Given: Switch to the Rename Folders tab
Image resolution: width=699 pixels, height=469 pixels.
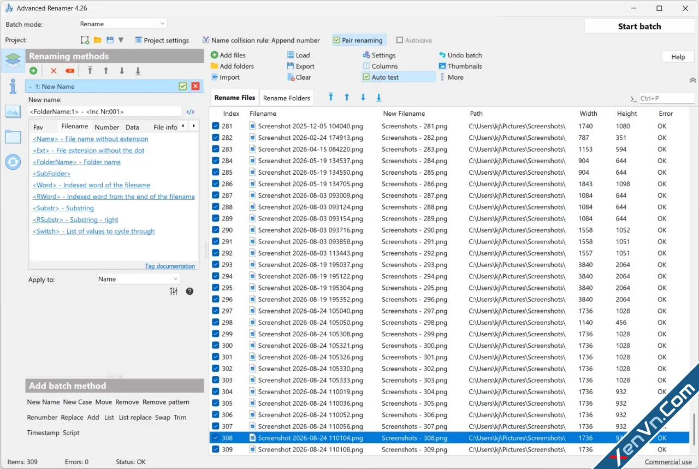Looking at the screenshot, I should [287, 98].
